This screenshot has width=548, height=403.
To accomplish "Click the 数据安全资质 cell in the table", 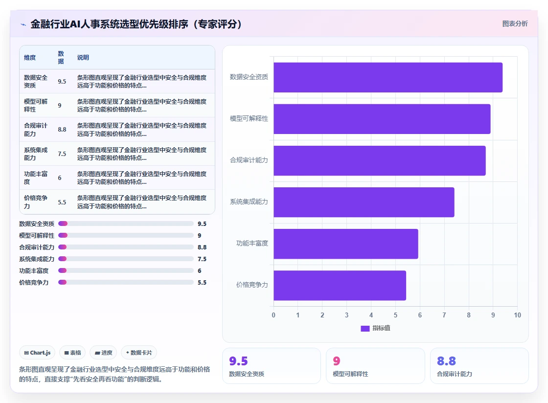I will [36, 81].
